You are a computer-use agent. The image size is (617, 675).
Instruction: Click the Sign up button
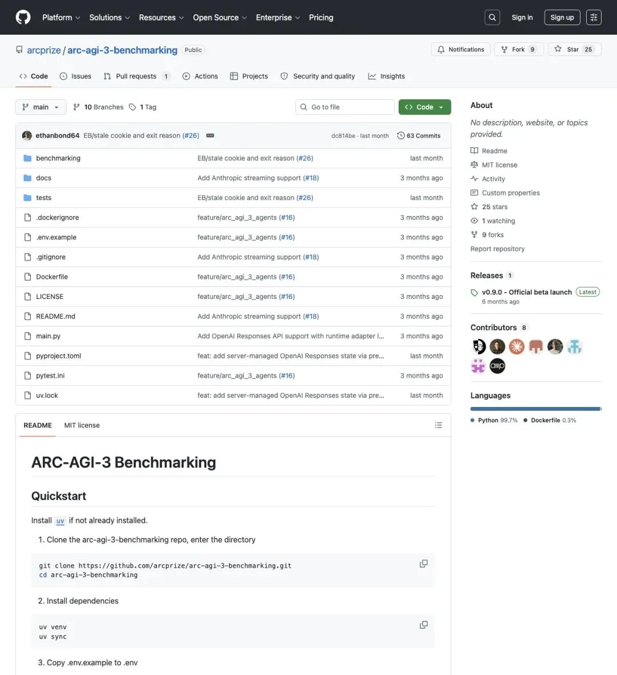[562, 17]
